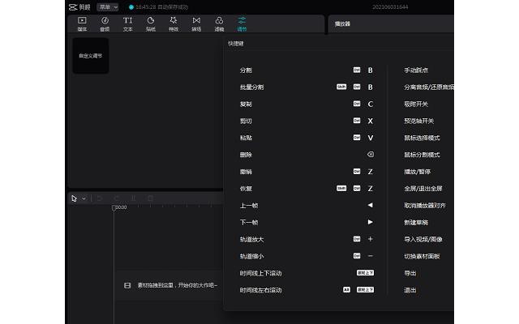Click the minus key symbol for 轨道缩小

[371, 256]
